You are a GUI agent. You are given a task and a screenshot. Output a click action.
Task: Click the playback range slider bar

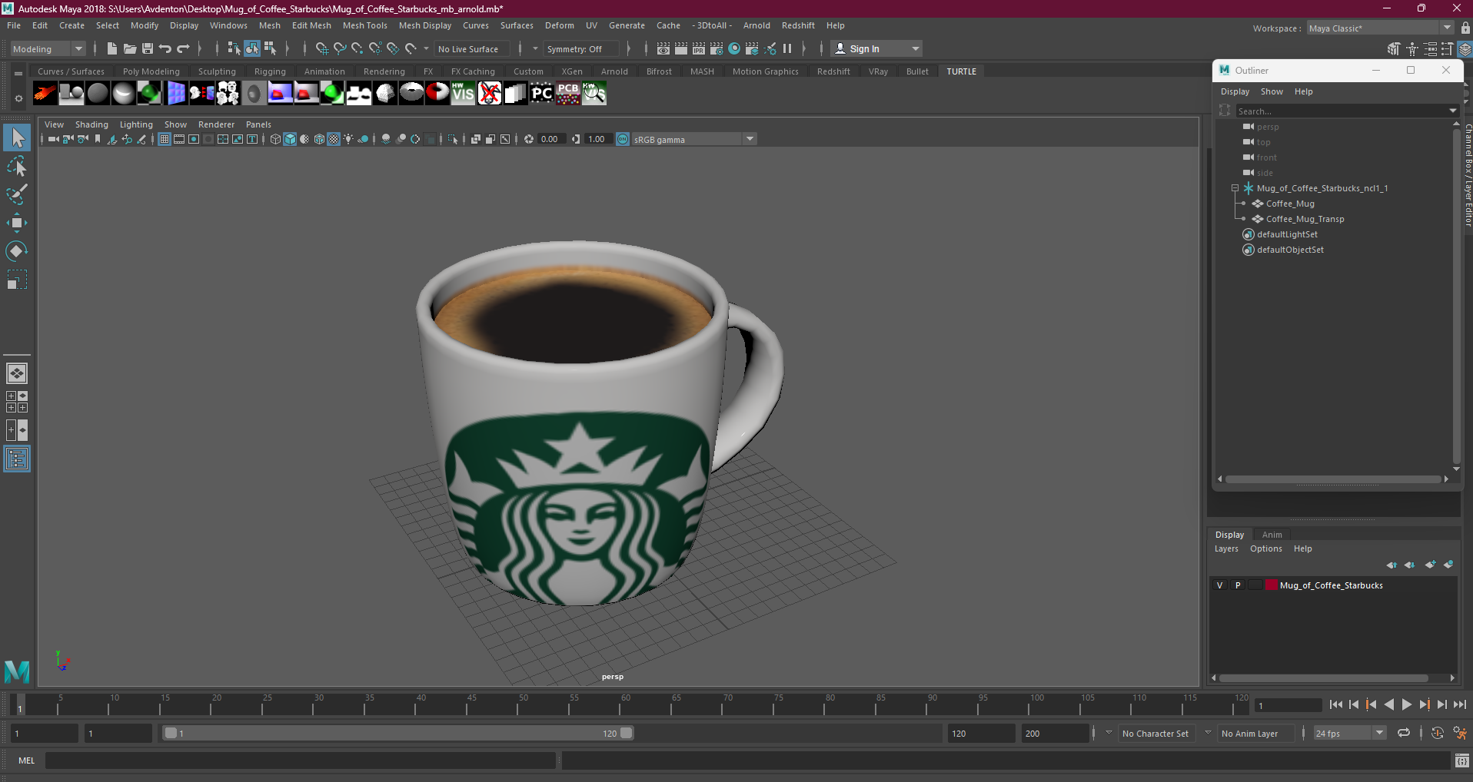(x=398, y=733)
